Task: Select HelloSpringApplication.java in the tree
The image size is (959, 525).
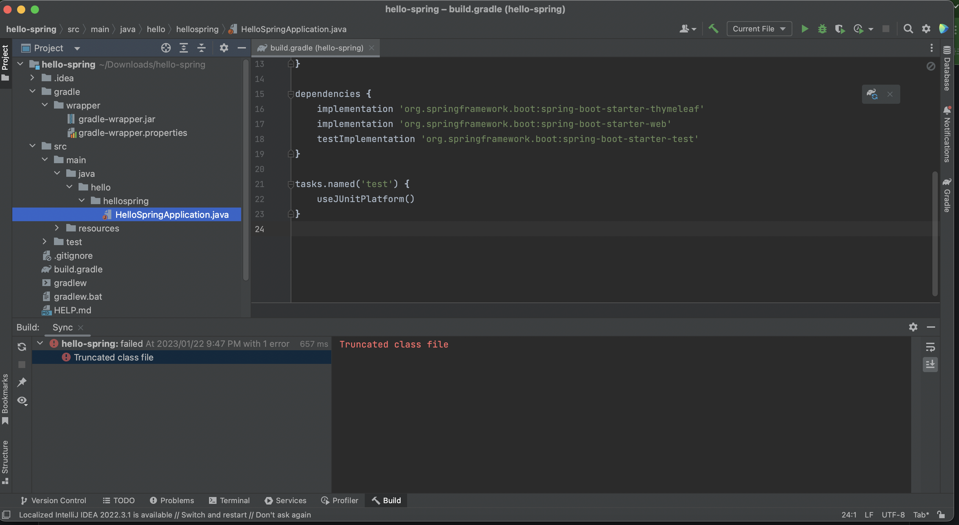Action: pos(127,214)
